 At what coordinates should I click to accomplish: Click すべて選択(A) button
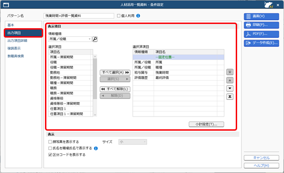tap(115, 72)
